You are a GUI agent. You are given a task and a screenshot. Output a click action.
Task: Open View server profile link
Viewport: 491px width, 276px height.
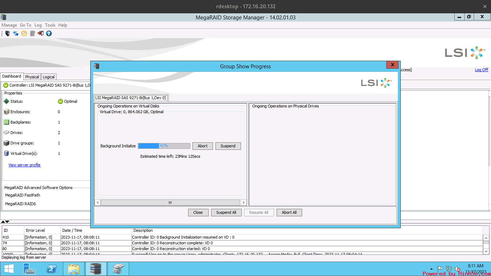[24, 165]
